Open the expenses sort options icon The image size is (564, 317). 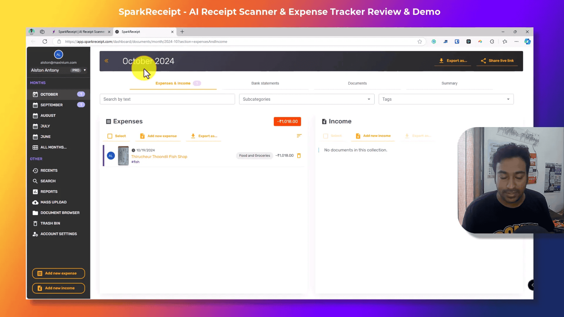tap(299, 136)
